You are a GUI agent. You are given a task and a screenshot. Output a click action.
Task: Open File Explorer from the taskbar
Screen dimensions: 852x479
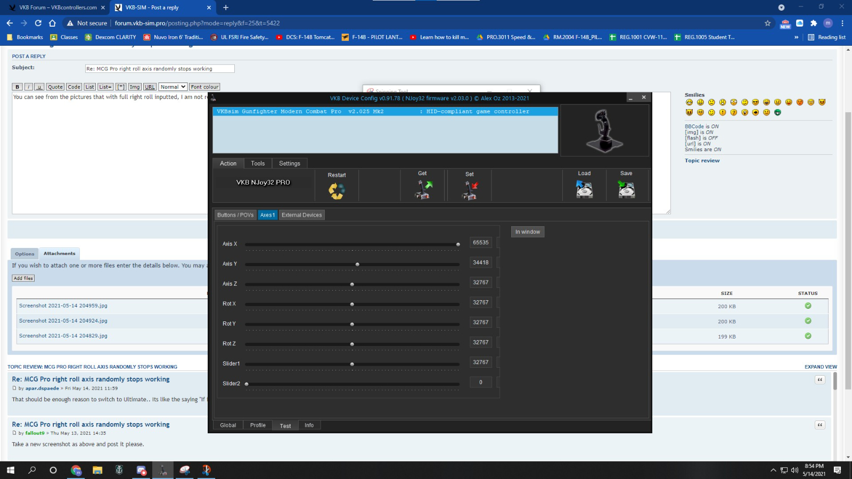point(97,470)
